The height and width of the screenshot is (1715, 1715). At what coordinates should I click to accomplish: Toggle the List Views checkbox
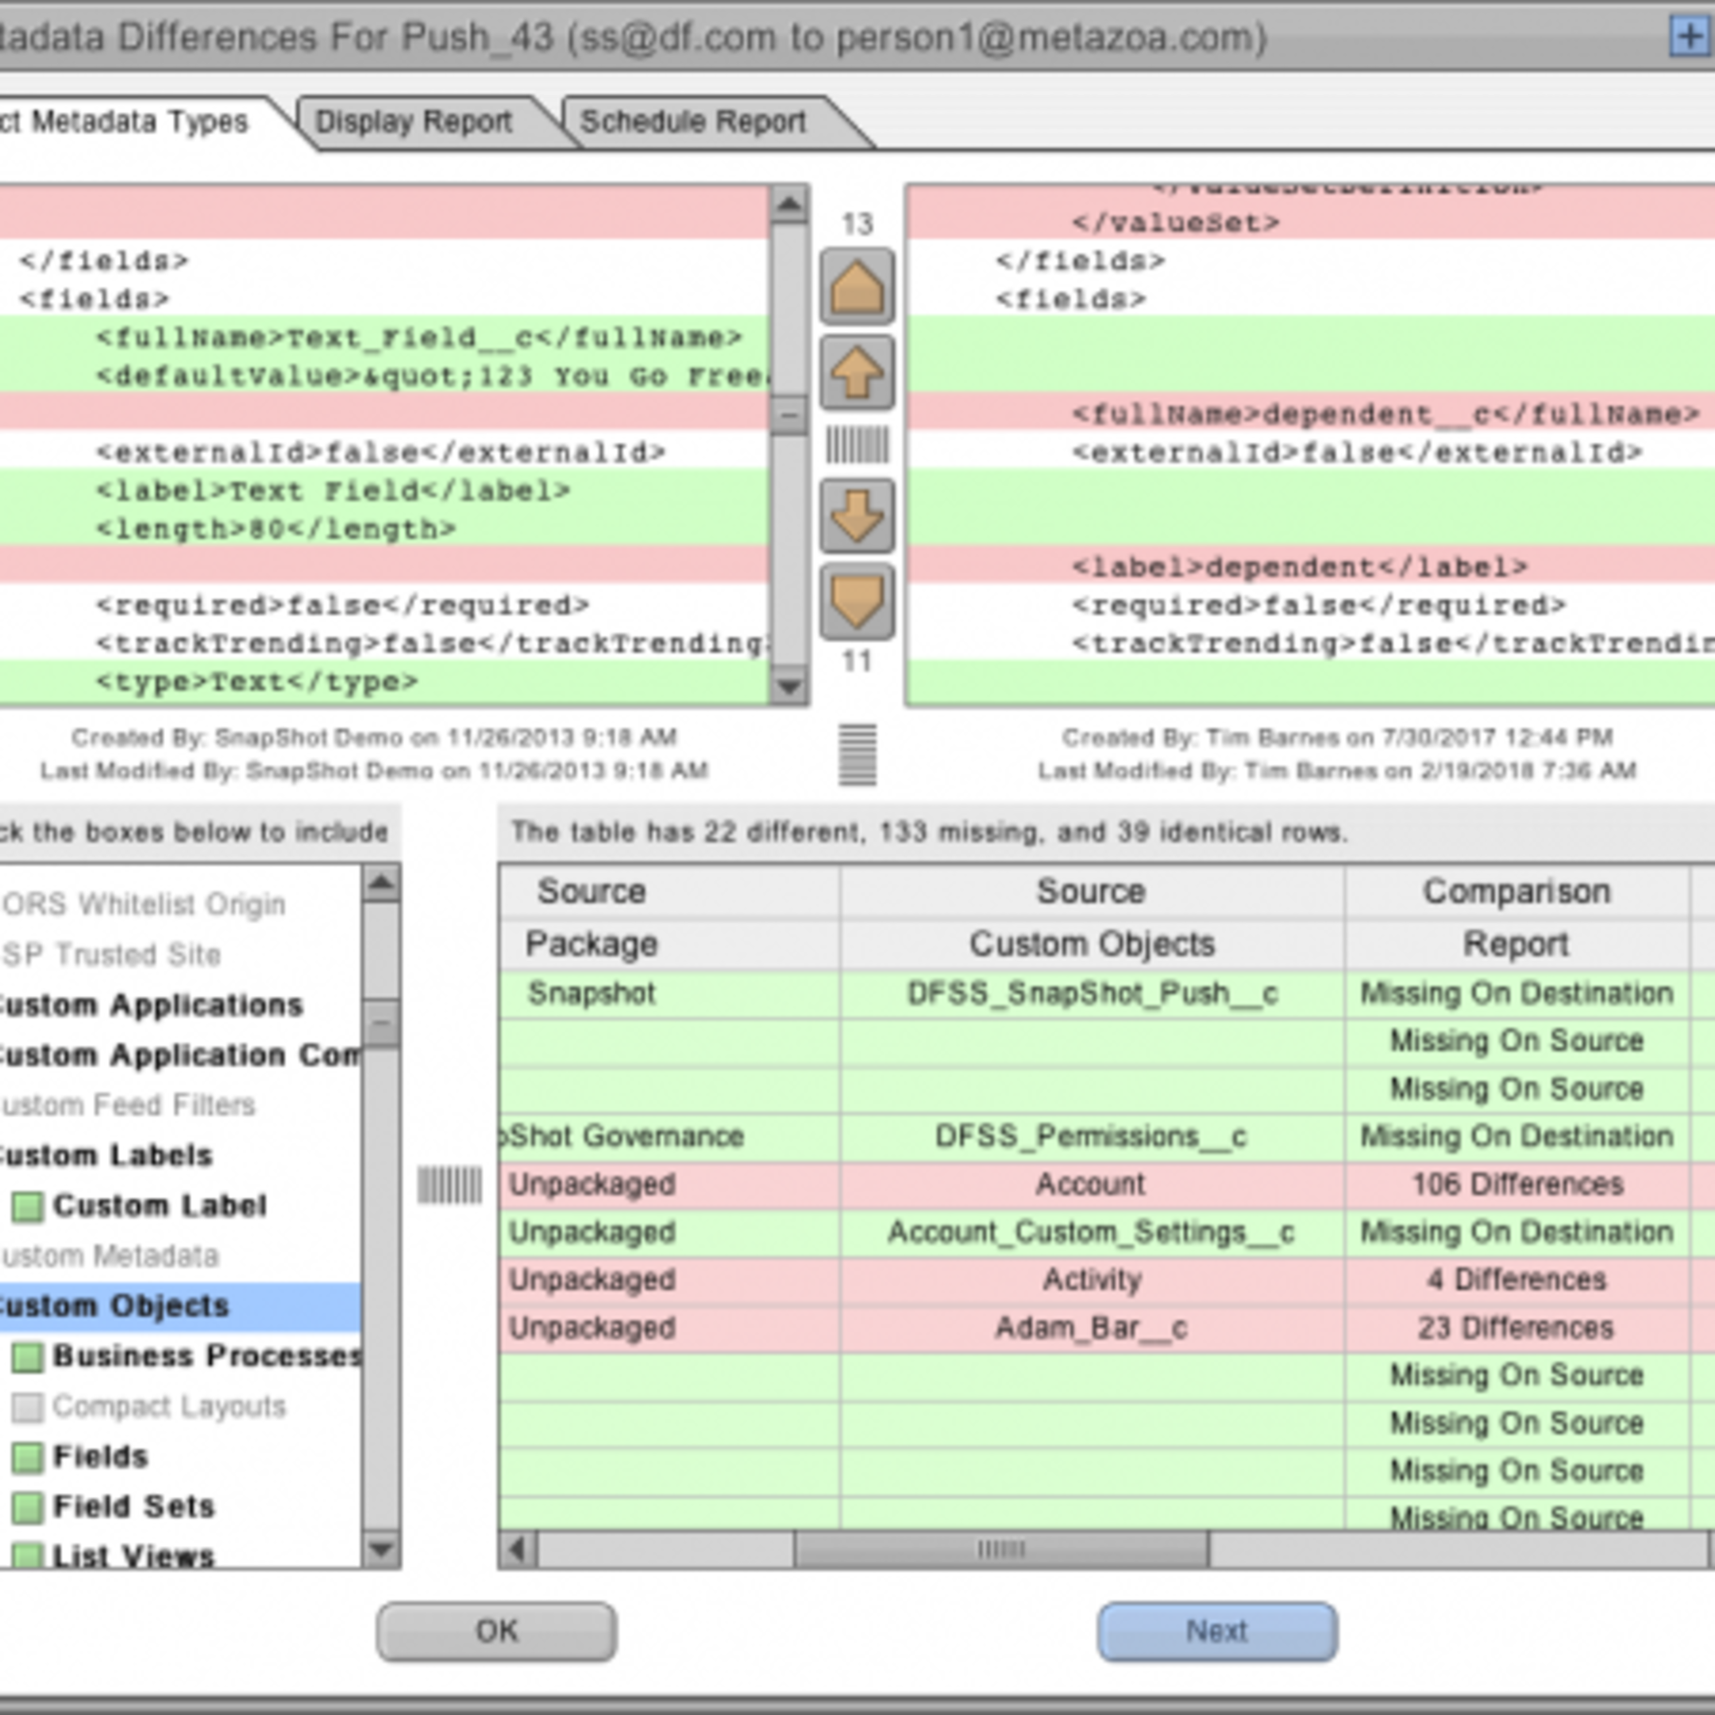pyautogui.click(x=28, y=1555)
